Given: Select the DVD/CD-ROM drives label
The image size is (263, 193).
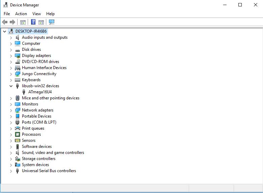Looking at the screenshot, I should click(41, 62).
